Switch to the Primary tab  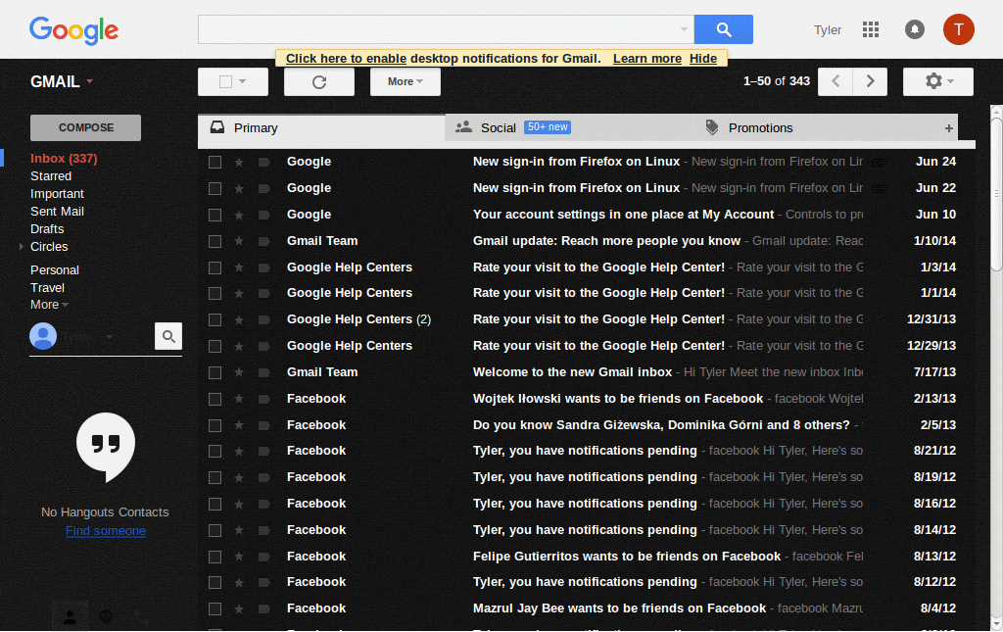[321, 128]
